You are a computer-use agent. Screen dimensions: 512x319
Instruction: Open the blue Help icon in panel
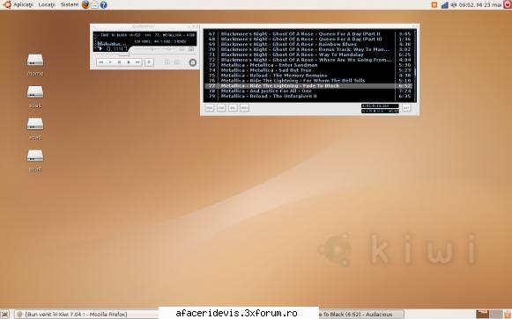coord(103,4)
